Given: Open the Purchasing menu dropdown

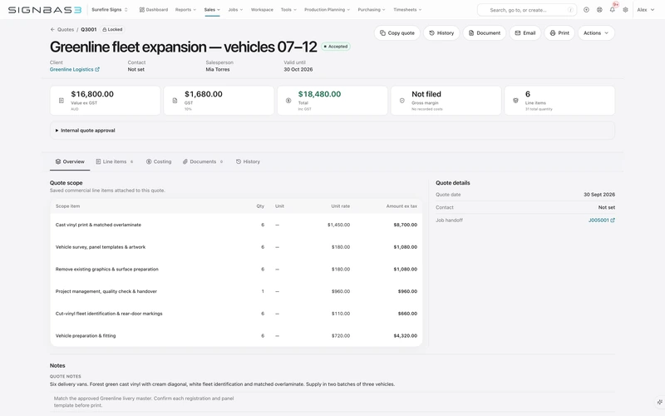Looking at the screenshot, I should click(x=372, y=10).
